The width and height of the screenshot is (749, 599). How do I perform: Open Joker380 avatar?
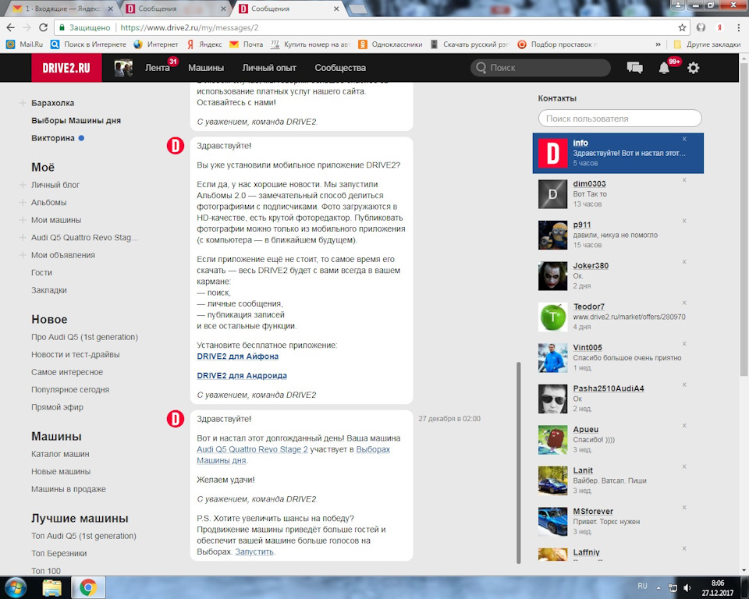coord(552,276)
